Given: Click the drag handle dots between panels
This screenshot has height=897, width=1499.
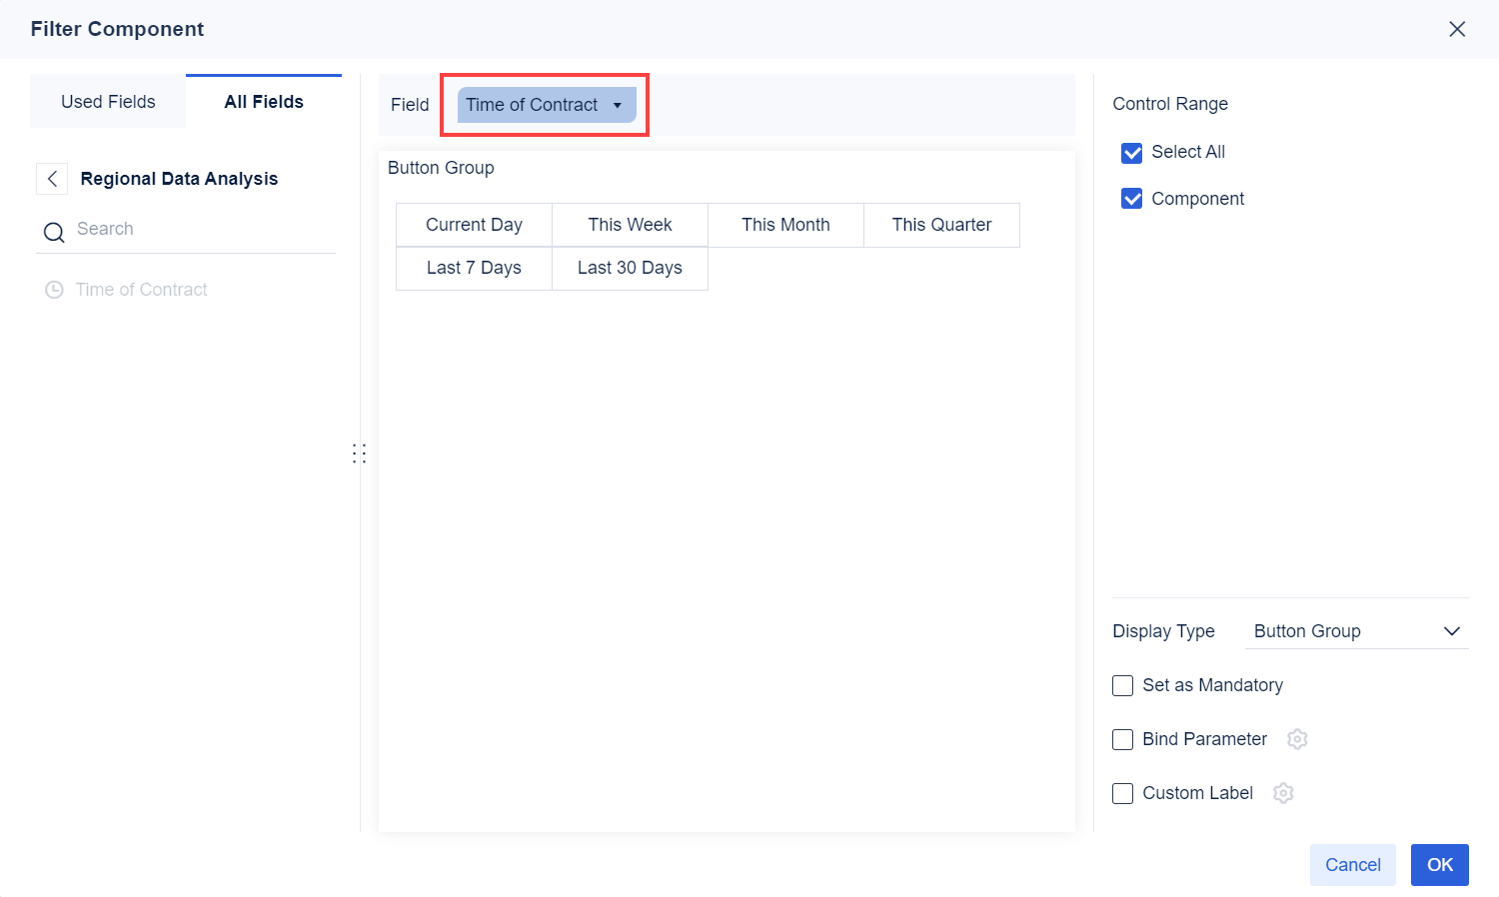Looking at the screenshot, I should click(x=360, y=452).
